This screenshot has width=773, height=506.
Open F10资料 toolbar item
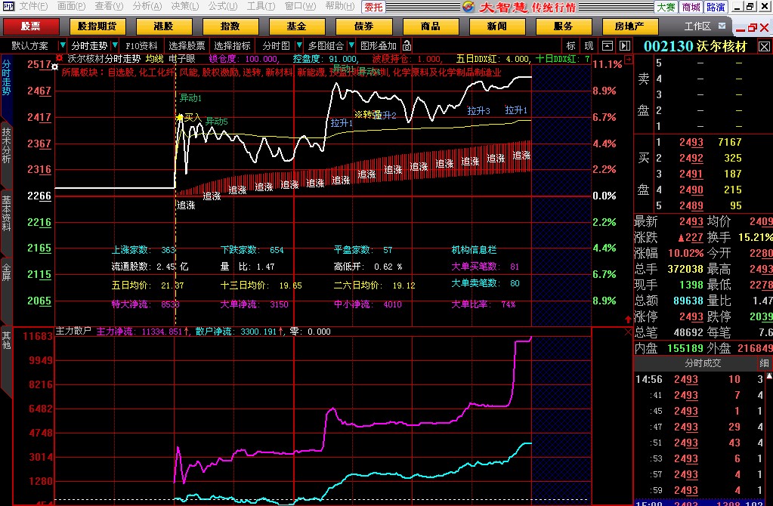point(141,46)
